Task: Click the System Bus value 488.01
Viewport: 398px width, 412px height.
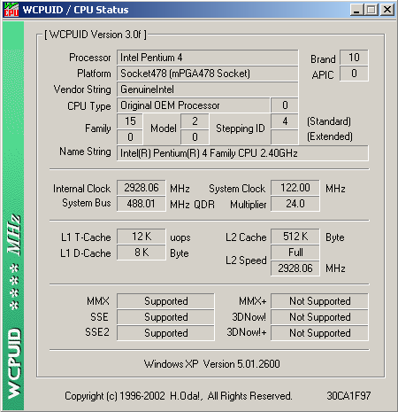Action: pyautogui.click(x=142, y=204)
